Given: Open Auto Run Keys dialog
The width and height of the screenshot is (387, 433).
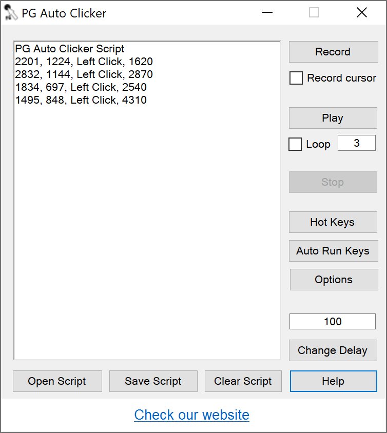Looking at the screenshot, I should coord(333,251).
